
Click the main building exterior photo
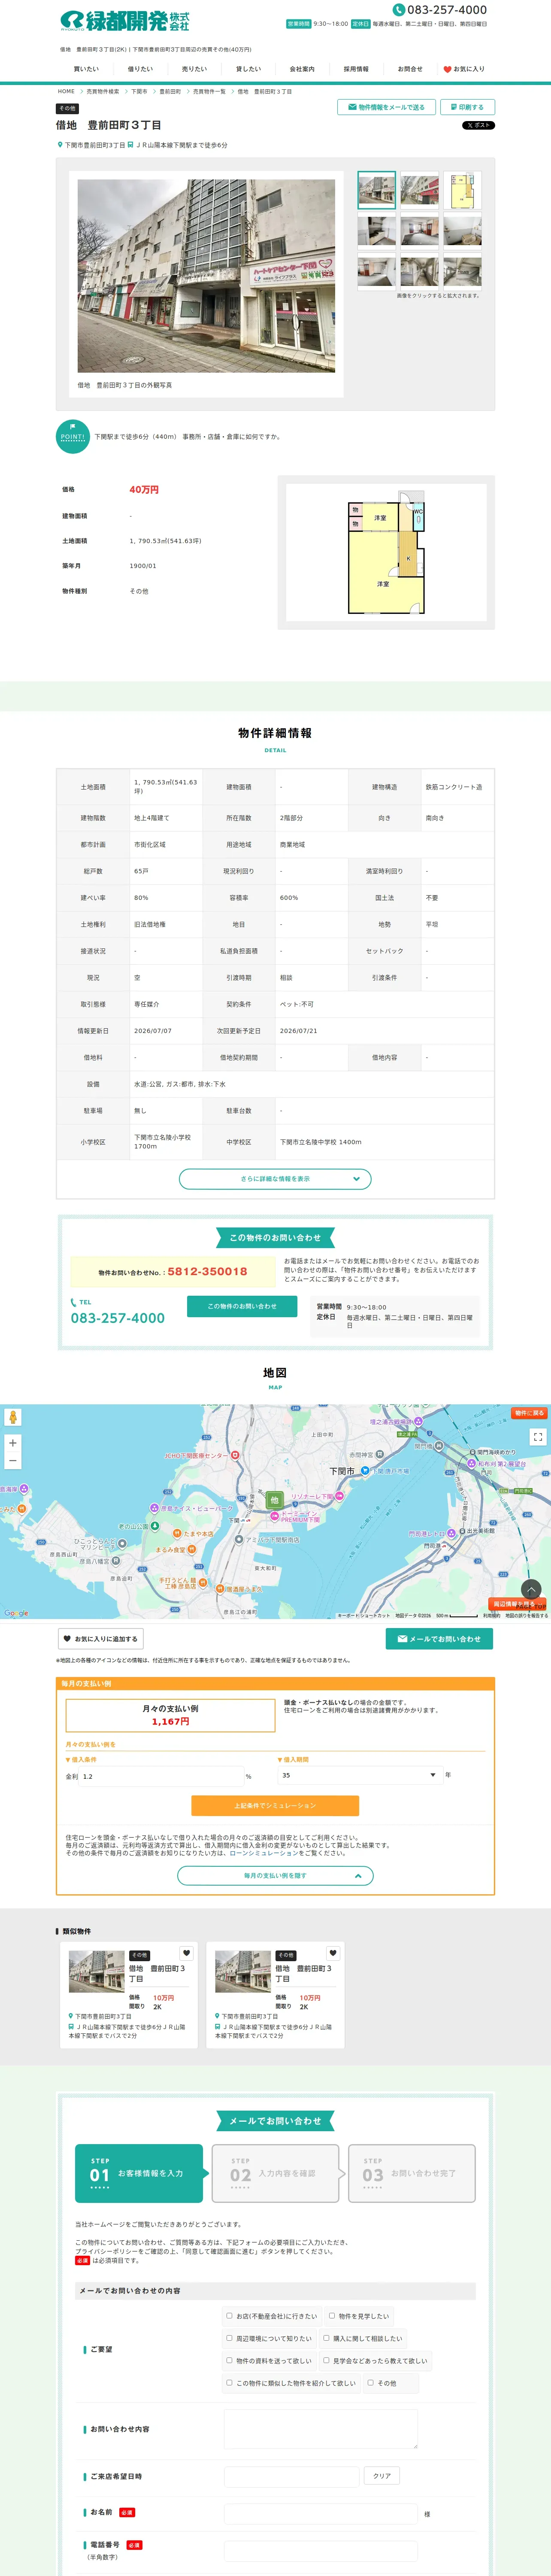206,275
